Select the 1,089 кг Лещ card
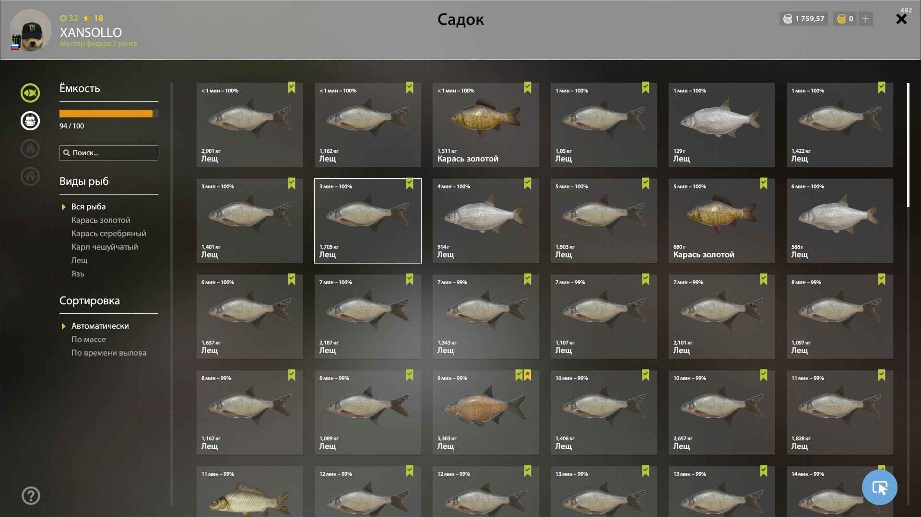The width and height of the screenshot is (921, 517). (x=368, y=413)
